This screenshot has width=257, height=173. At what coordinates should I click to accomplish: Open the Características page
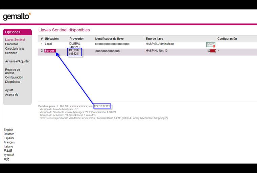(15, 49)
